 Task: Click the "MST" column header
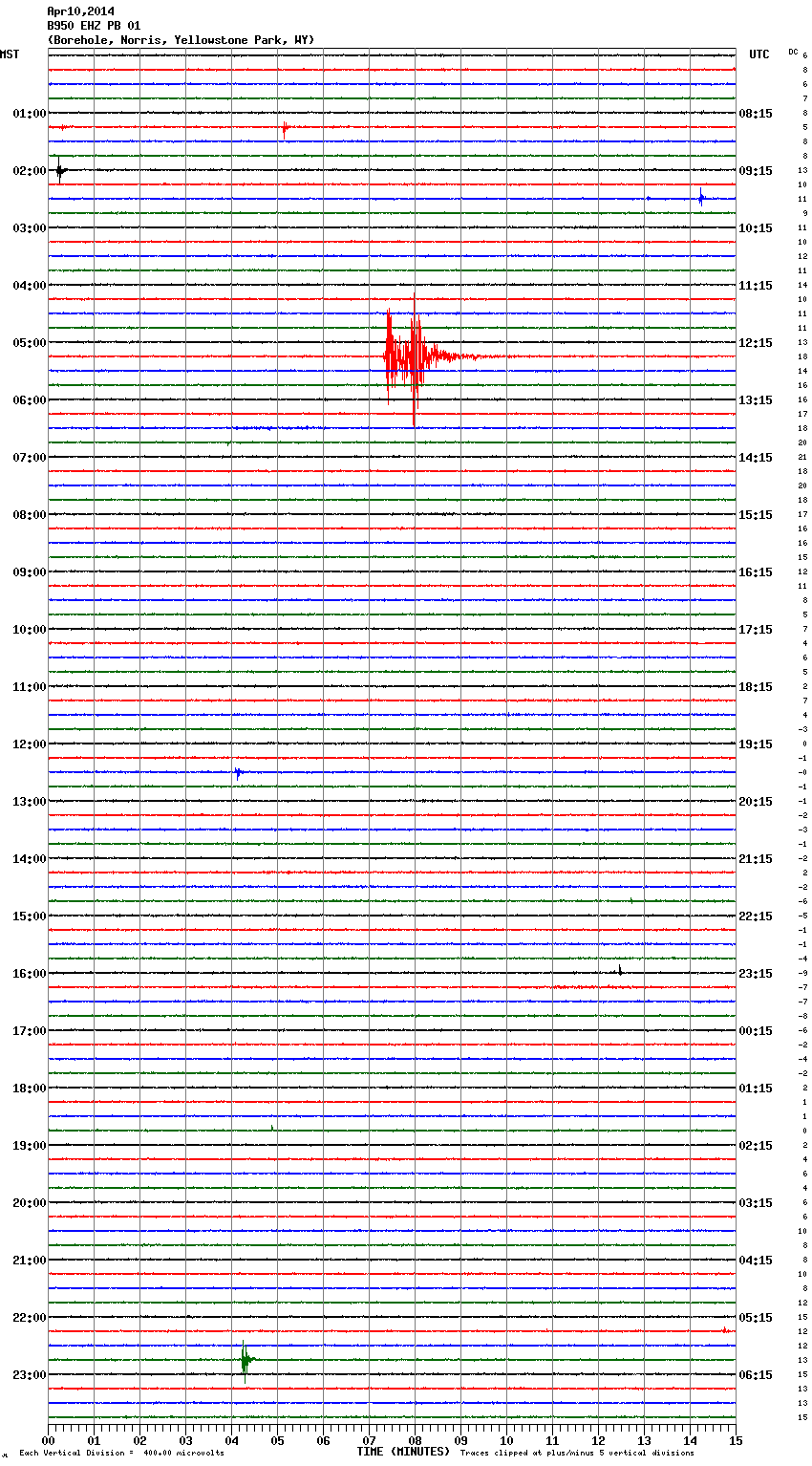point(10,54)
